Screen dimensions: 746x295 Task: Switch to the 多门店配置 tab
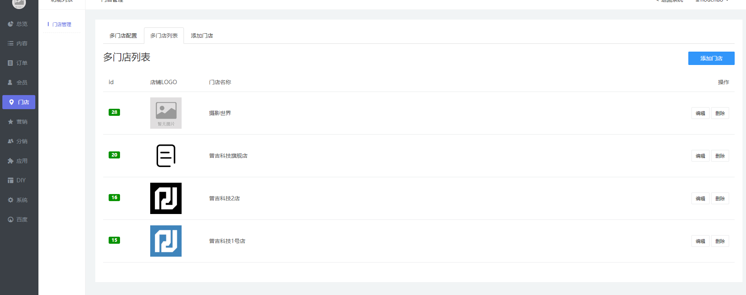tap(123, 36)
